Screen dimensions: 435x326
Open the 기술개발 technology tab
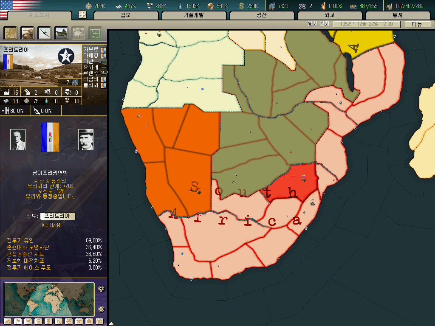click(x=194, y=15)
